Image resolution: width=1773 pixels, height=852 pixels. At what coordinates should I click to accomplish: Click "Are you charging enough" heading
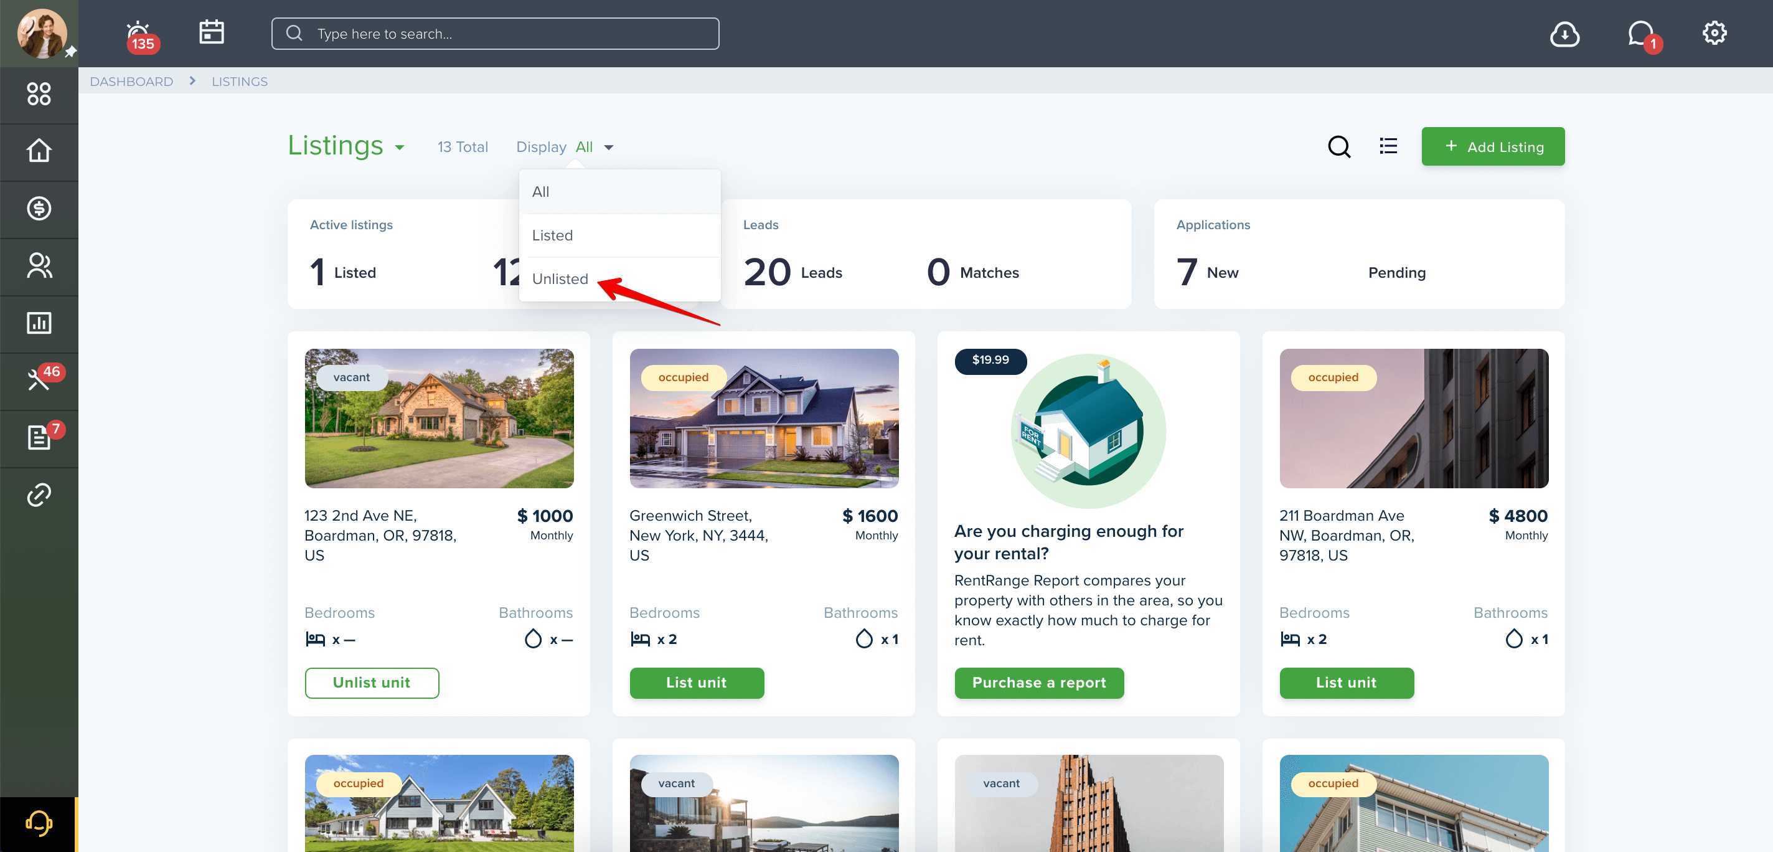(1069, 542)
